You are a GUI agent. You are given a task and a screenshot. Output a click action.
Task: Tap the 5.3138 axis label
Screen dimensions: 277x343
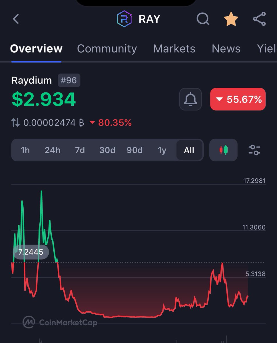click(256, 274)
